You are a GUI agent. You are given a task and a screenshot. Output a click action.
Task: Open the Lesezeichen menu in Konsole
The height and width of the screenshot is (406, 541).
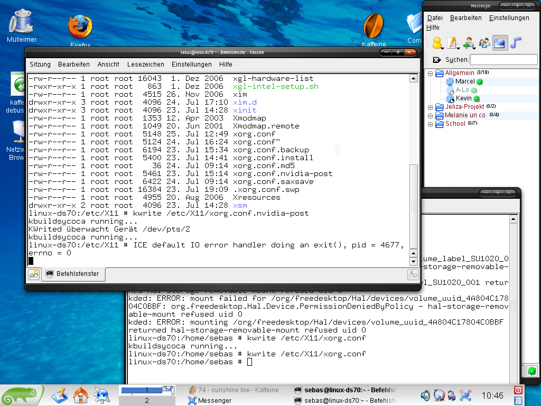145,64
